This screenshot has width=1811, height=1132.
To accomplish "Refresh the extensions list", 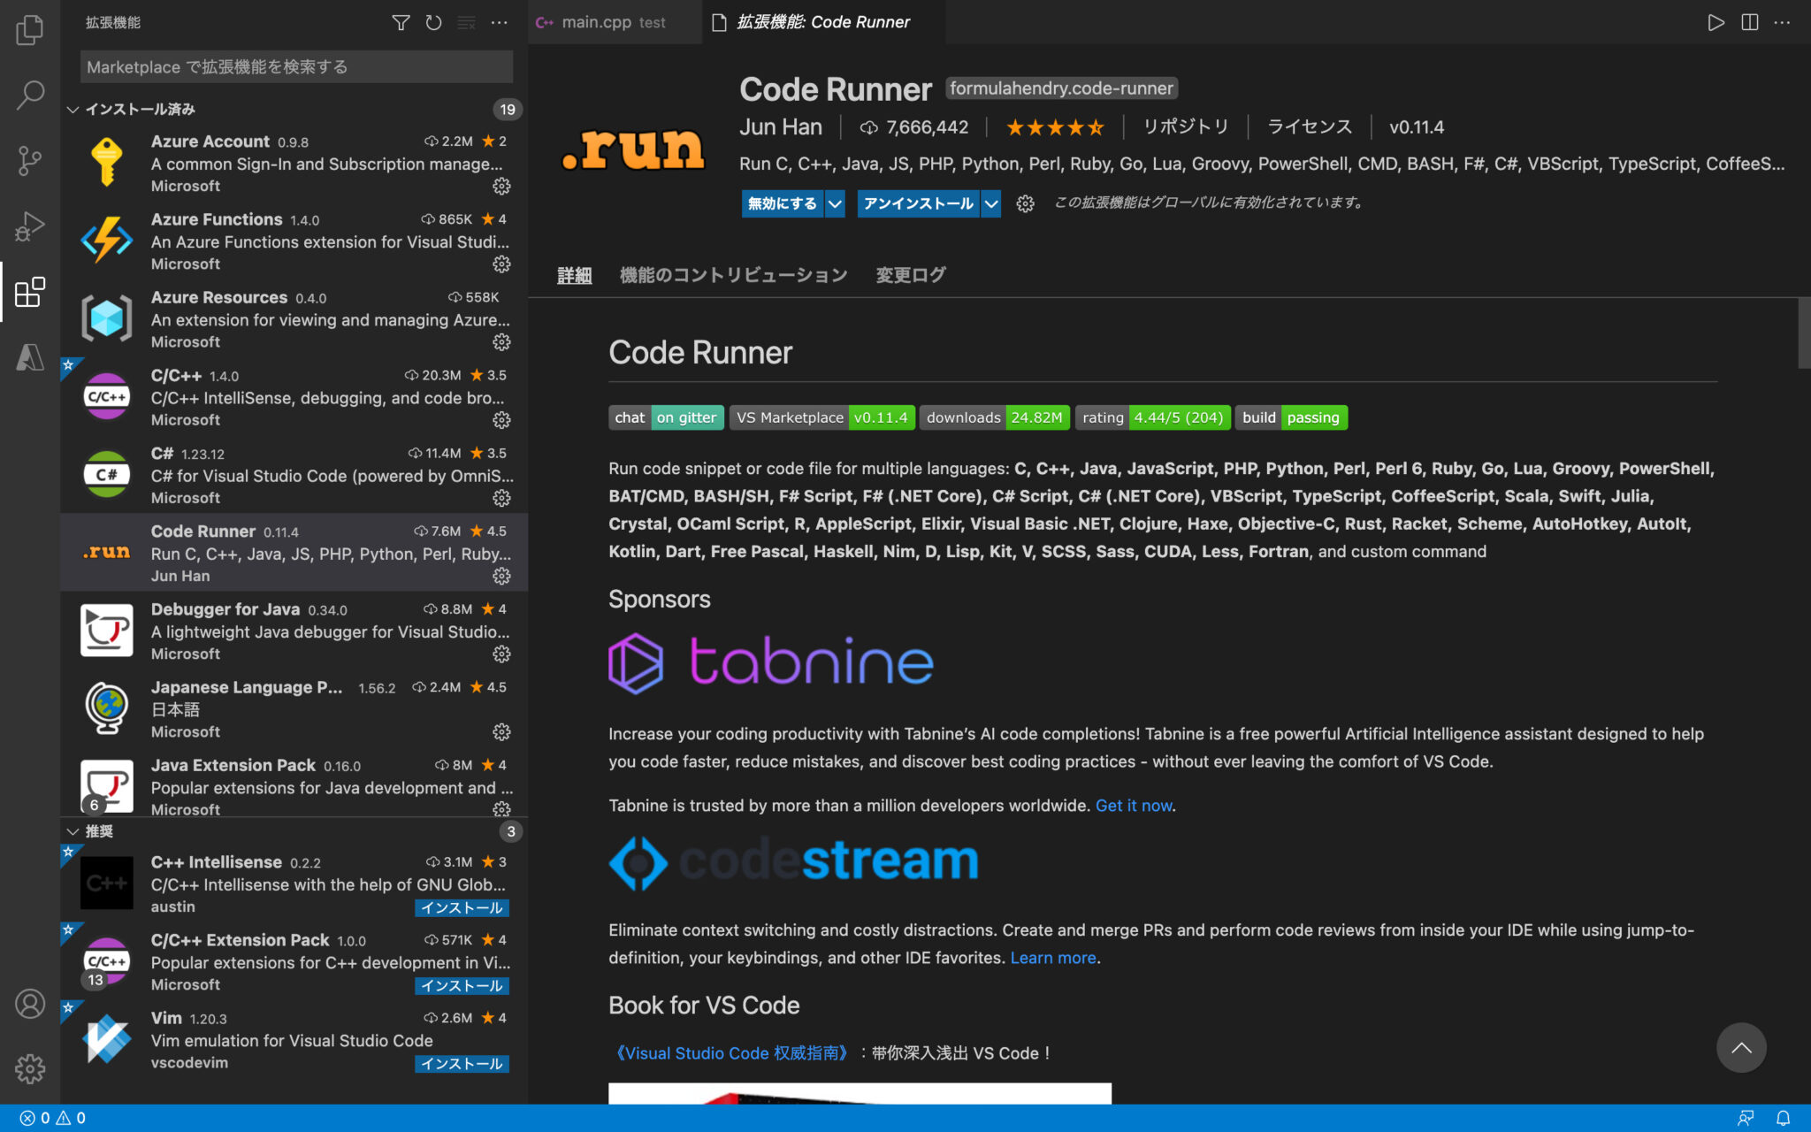I will 433,23.
